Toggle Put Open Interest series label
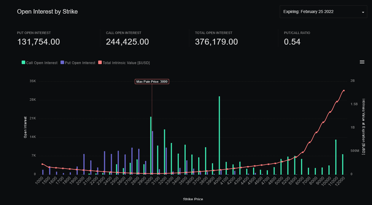The height and width of the screenshot is (205, 372). (80, 63)
